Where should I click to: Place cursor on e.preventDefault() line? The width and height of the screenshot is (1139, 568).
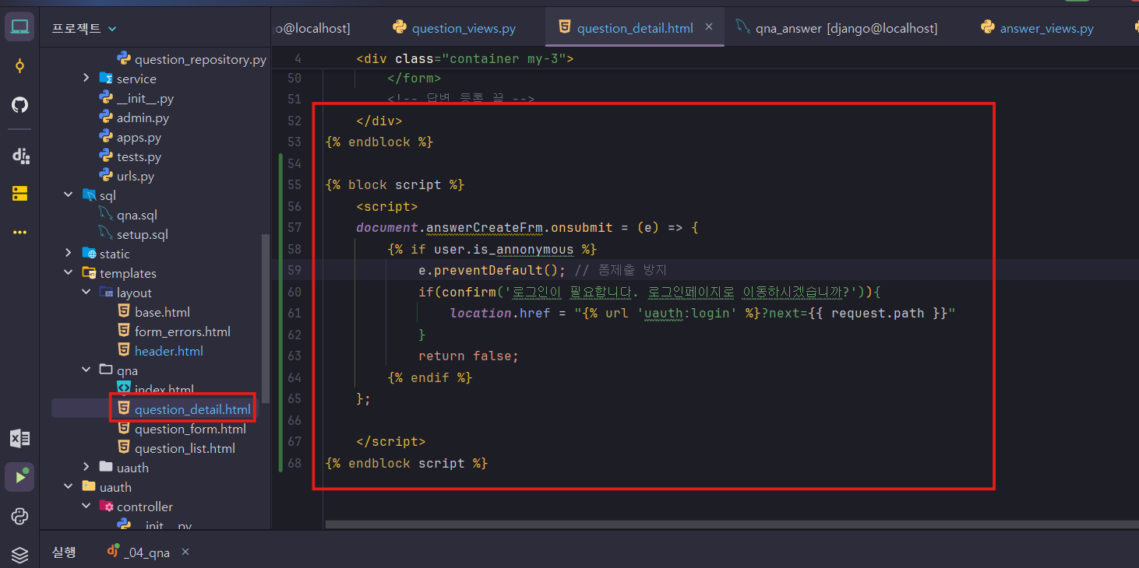(x=542, y=270)
